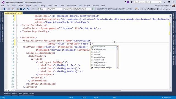176x99 pixels.
Task: Click the Save All icon
Action: 24,9
